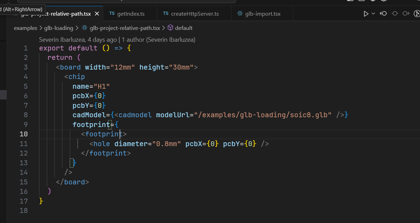
Task: Click the "1 author (Severin Ibarluzea)" link
Action: tap(159, 39)
